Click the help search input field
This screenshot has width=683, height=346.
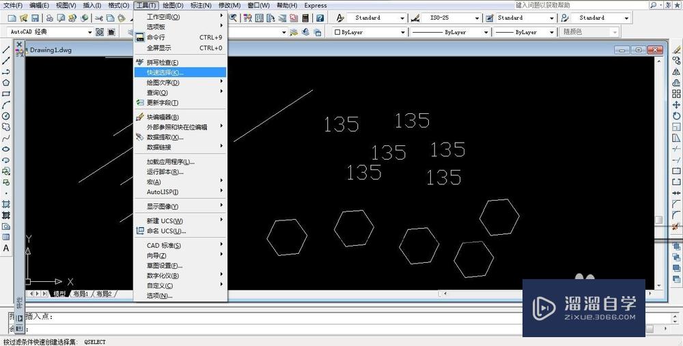coord(581,5)
